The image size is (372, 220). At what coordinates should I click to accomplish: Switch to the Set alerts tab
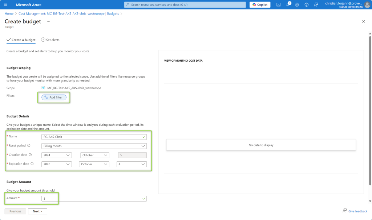pyautogui.click(x=50, y=40)
